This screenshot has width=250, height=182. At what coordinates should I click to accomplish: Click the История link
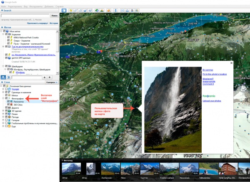[x=54, y=23]
